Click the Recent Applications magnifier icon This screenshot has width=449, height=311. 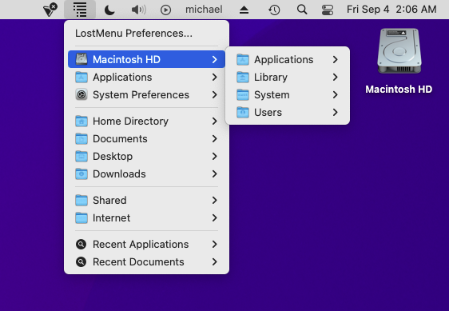click(81, 244)
